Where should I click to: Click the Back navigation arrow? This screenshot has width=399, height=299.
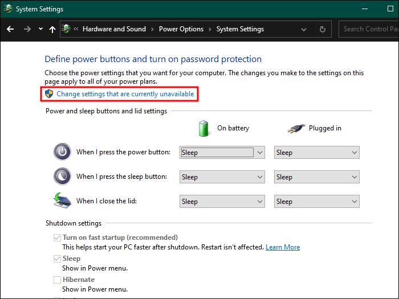(10, 29)
